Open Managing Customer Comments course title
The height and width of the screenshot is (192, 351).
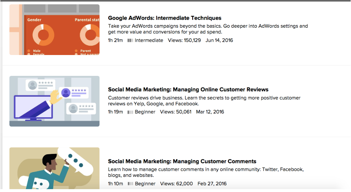[182, 161]
